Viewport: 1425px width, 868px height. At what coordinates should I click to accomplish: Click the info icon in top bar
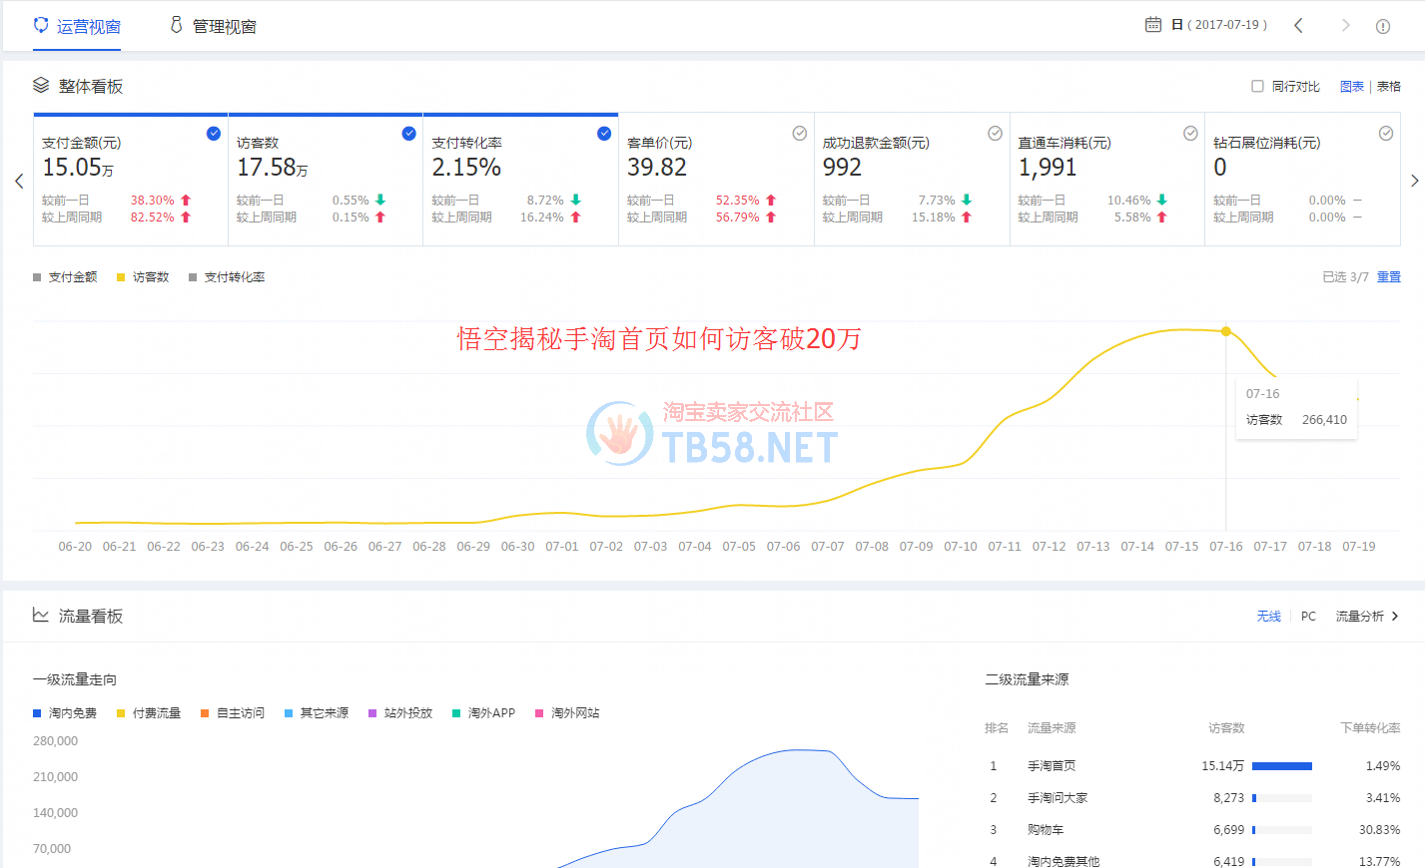coord(1383,27)
